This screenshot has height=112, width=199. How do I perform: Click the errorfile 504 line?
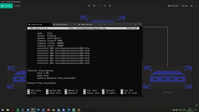point(63,63)
